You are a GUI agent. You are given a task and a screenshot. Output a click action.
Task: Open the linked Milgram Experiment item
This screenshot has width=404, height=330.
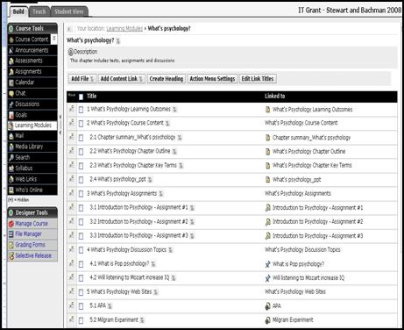pyautogui.click(x=293, y=320)
